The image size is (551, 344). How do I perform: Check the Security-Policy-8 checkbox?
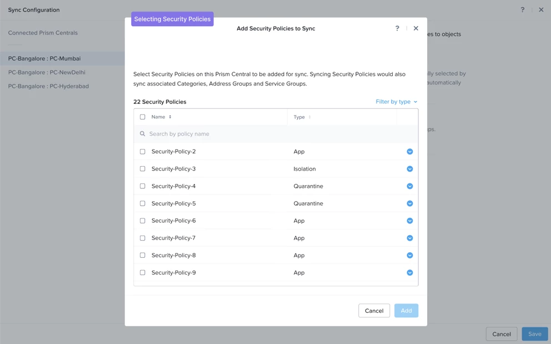[x=142, y=256]
